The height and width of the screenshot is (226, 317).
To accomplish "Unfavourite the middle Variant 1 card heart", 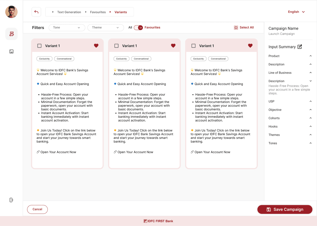I will 173,46.
